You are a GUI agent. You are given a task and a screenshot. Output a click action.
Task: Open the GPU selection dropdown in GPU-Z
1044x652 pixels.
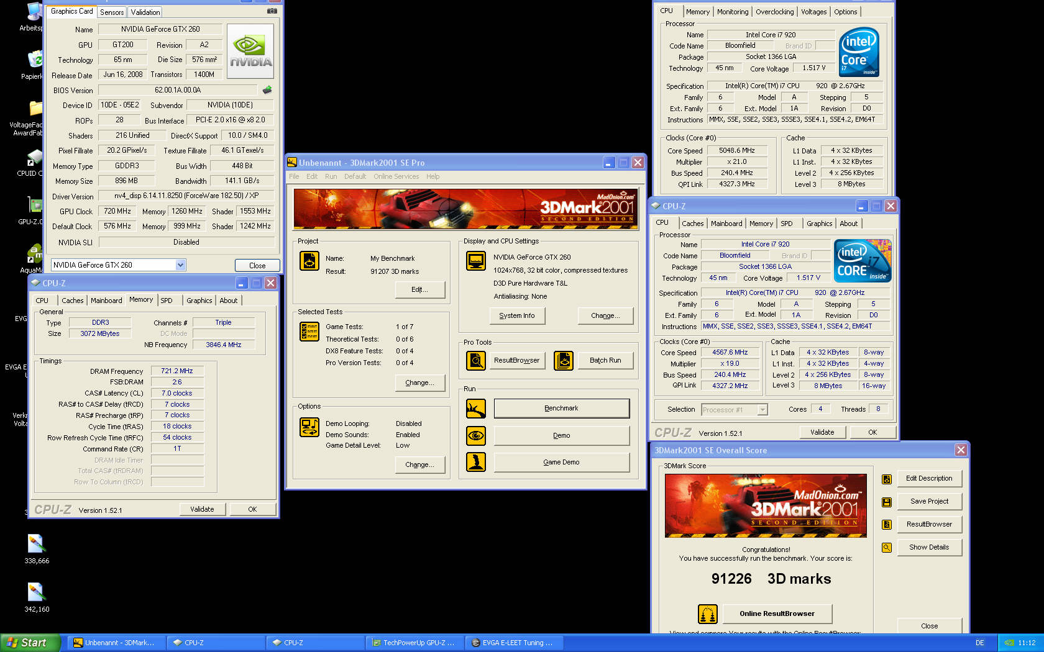(x=180, y=265)
